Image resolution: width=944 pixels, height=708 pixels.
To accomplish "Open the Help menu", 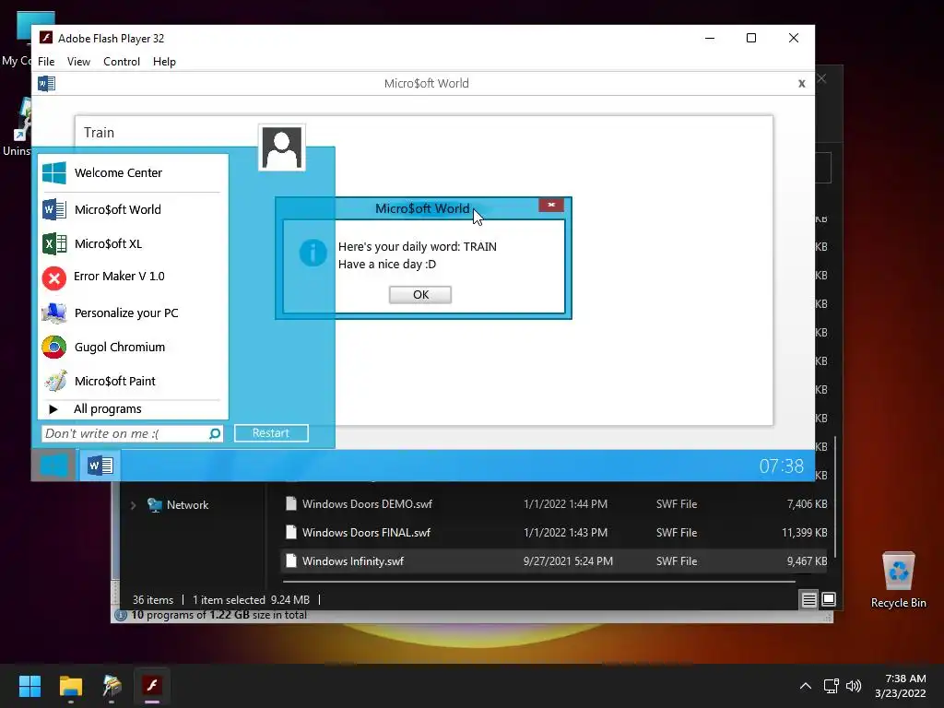I will (x=164, y=62).
